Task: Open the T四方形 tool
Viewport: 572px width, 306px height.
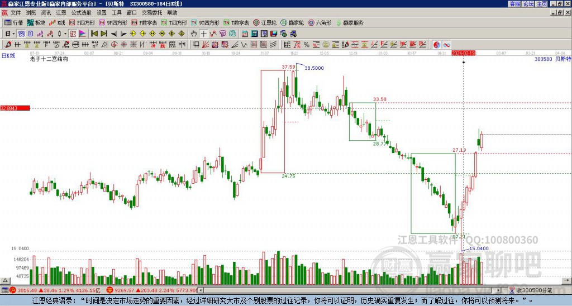Action: tap(174, 22)
